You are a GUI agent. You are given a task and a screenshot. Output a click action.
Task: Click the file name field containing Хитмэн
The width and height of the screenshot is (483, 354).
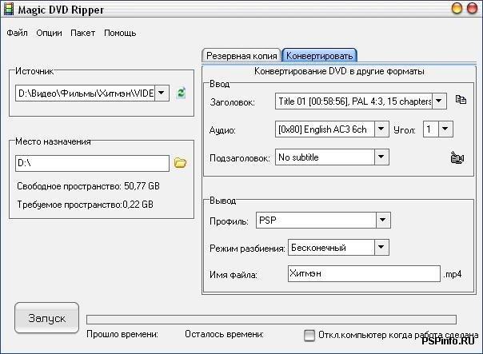coord(363,275)
